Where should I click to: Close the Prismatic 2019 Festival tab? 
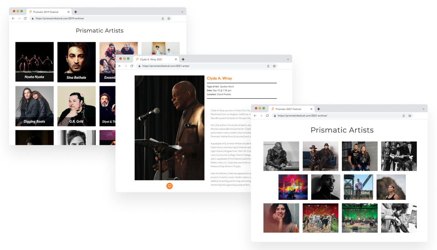coord(68,12)
